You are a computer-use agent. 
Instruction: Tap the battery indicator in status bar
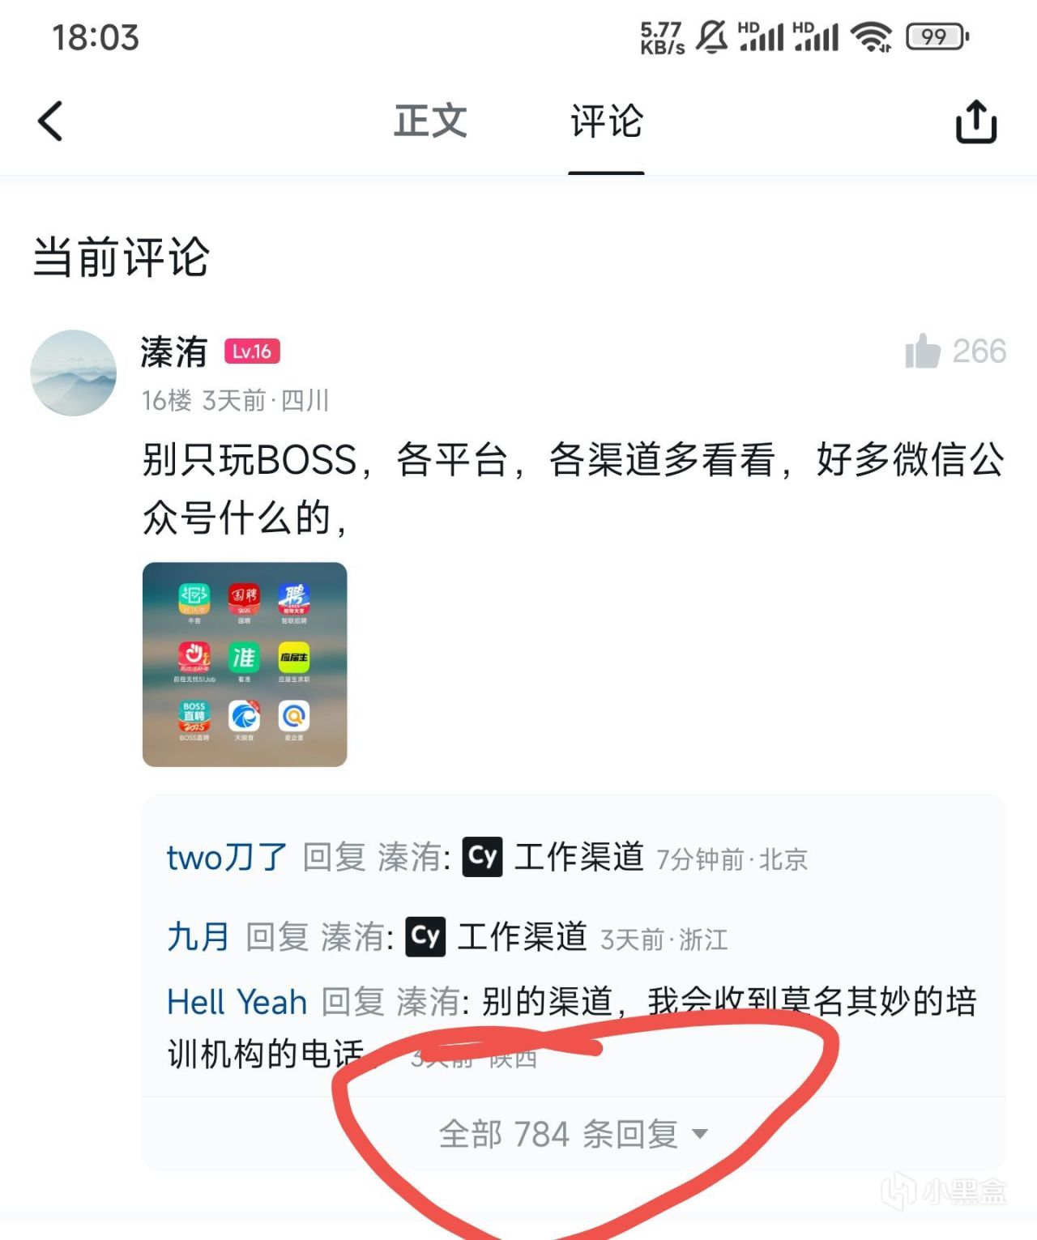click(x=937, y=36)
